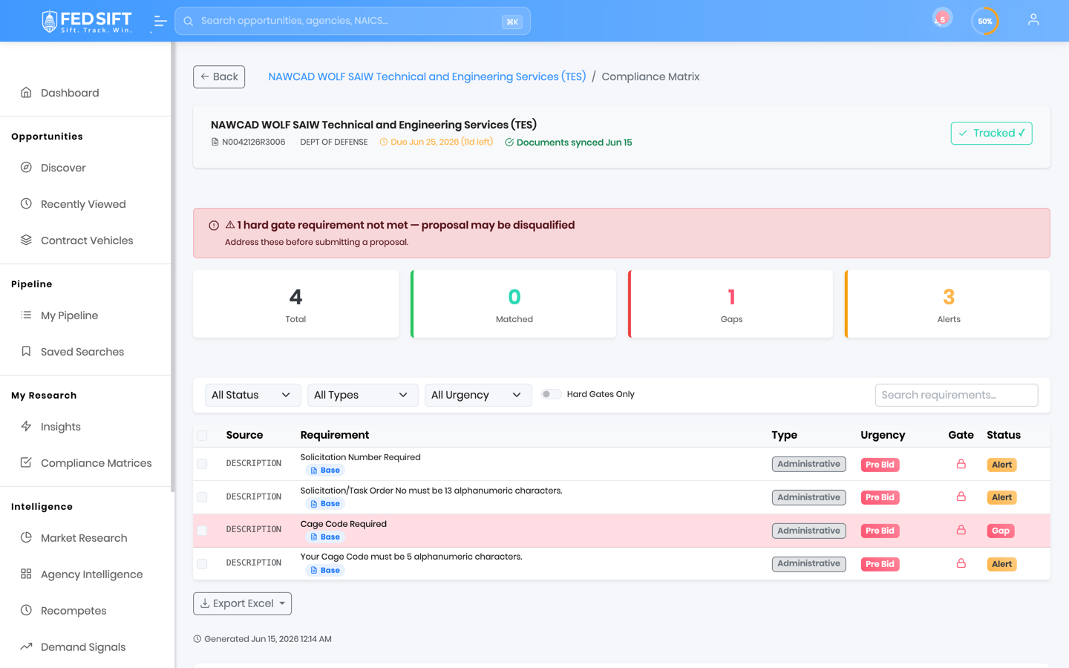Click the due date clock icon

point(384,142)
